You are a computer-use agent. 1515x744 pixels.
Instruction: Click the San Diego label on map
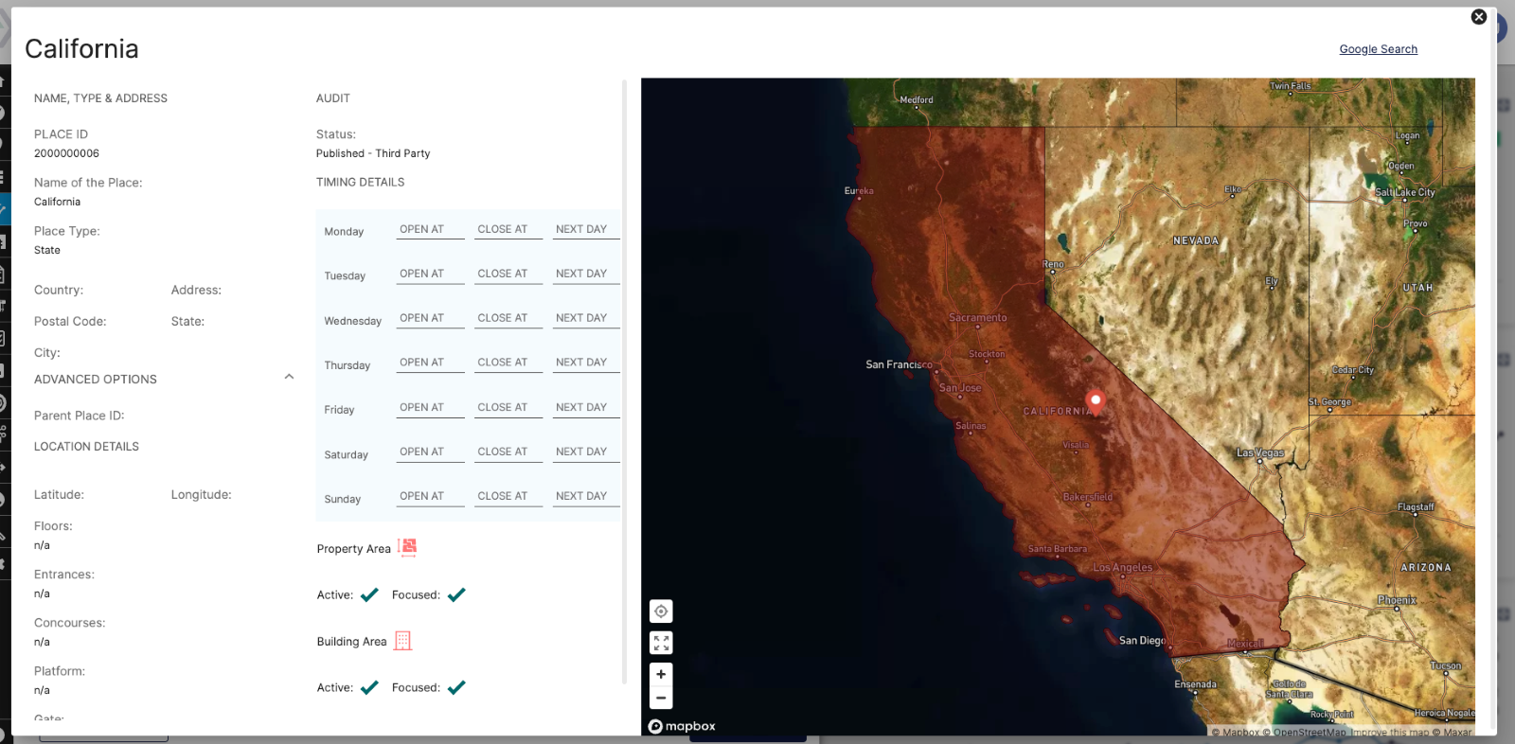[x=1142, y=641]
